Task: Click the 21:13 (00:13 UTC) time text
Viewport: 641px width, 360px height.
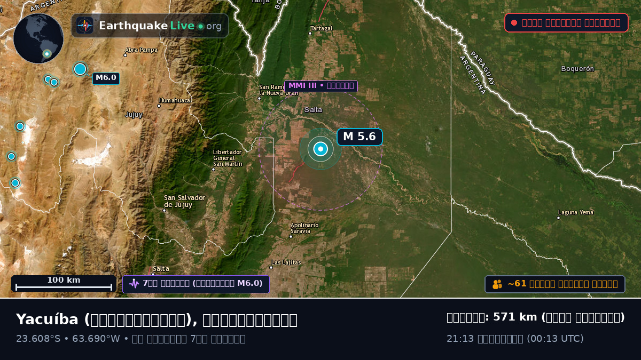Action: pyautogui.click(x=515, y=339)
